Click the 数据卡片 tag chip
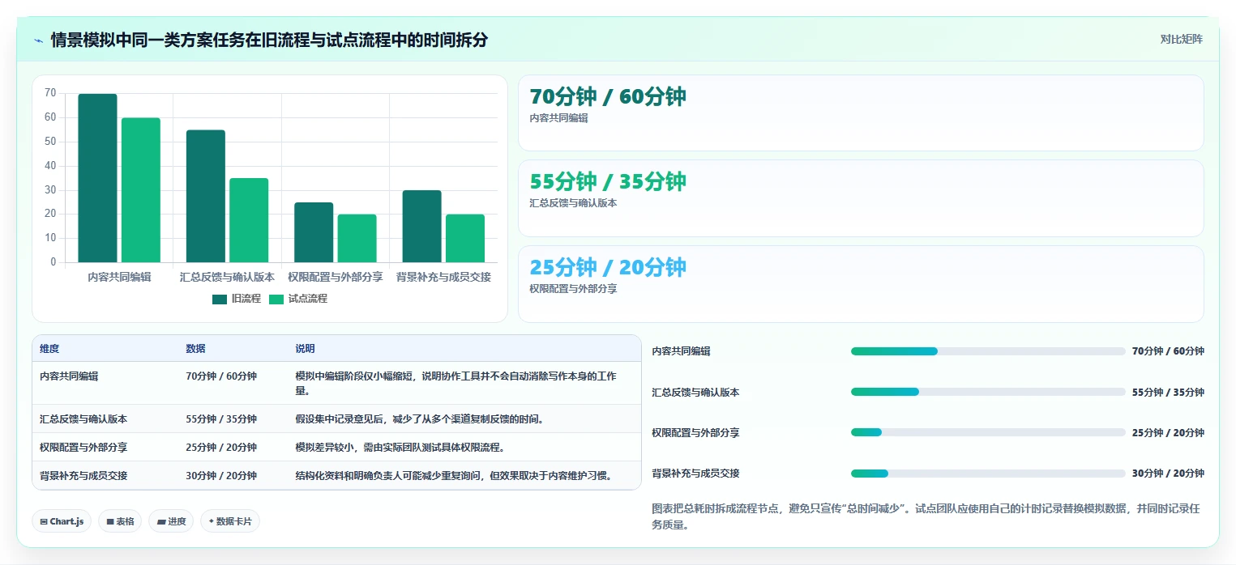 230,521
